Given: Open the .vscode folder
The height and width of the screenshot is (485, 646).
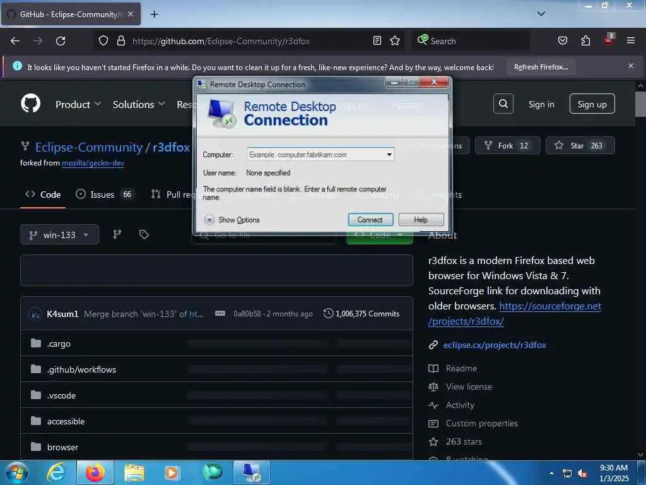Looking at the screenshot, I should click(x=61, y=395).
